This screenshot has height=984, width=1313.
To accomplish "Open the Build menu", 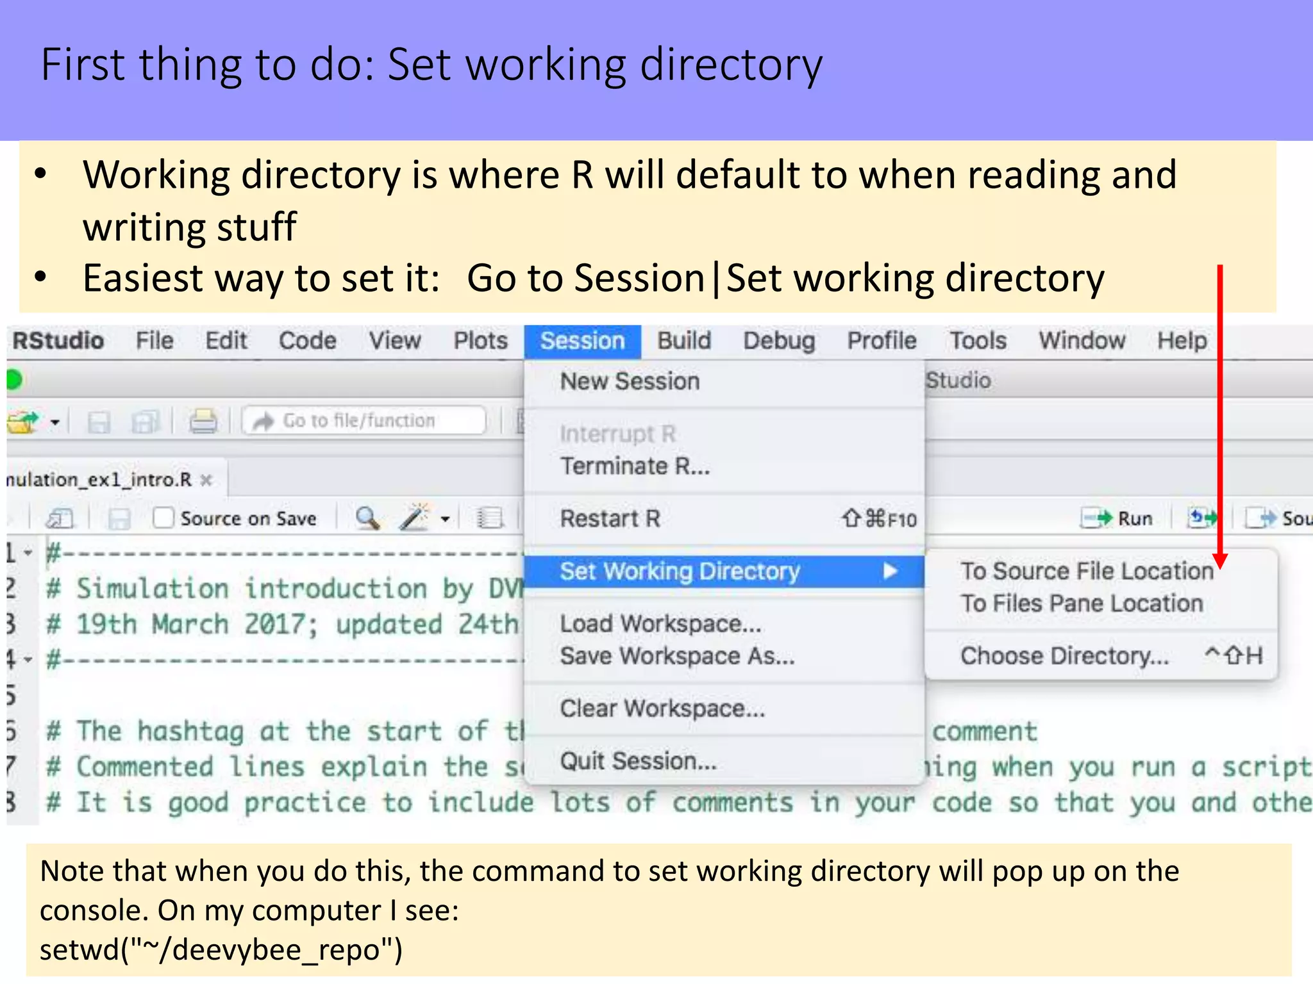I will tap(684, 341).
